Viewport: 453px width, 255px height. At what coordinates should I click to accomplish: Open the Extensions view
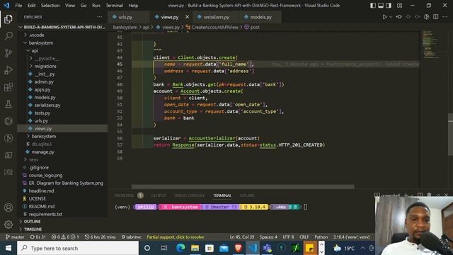[x=8, y=87]
